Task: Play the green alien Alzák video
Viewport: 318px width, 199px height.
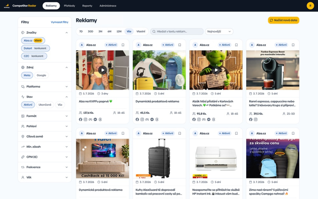Action: [x=216, y=70]
